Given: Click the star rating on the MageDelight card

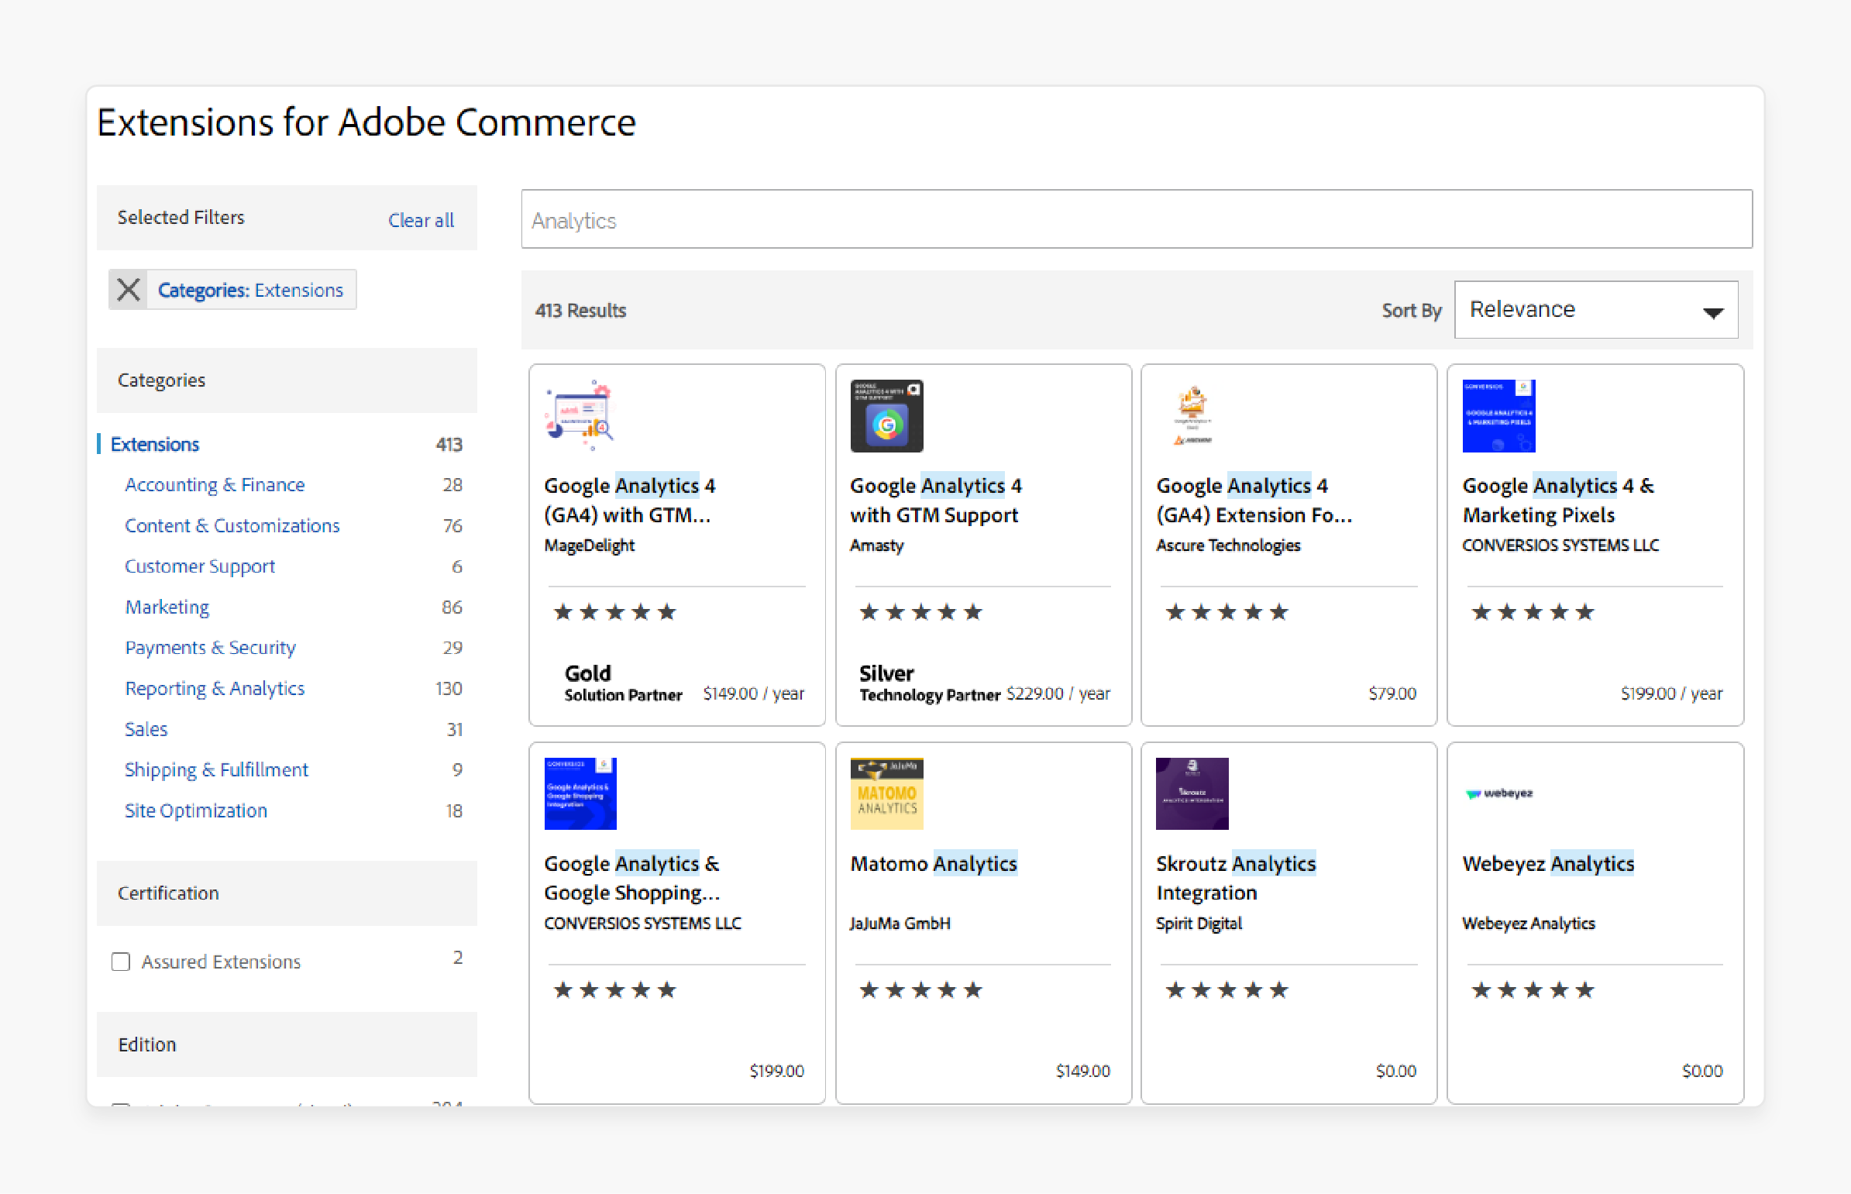Looking at the screenshot, I should 614,613.
